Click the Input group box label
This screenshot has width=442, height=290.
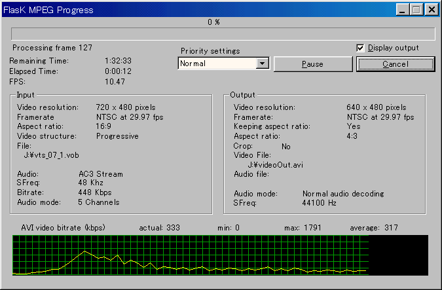coord(26,96)
